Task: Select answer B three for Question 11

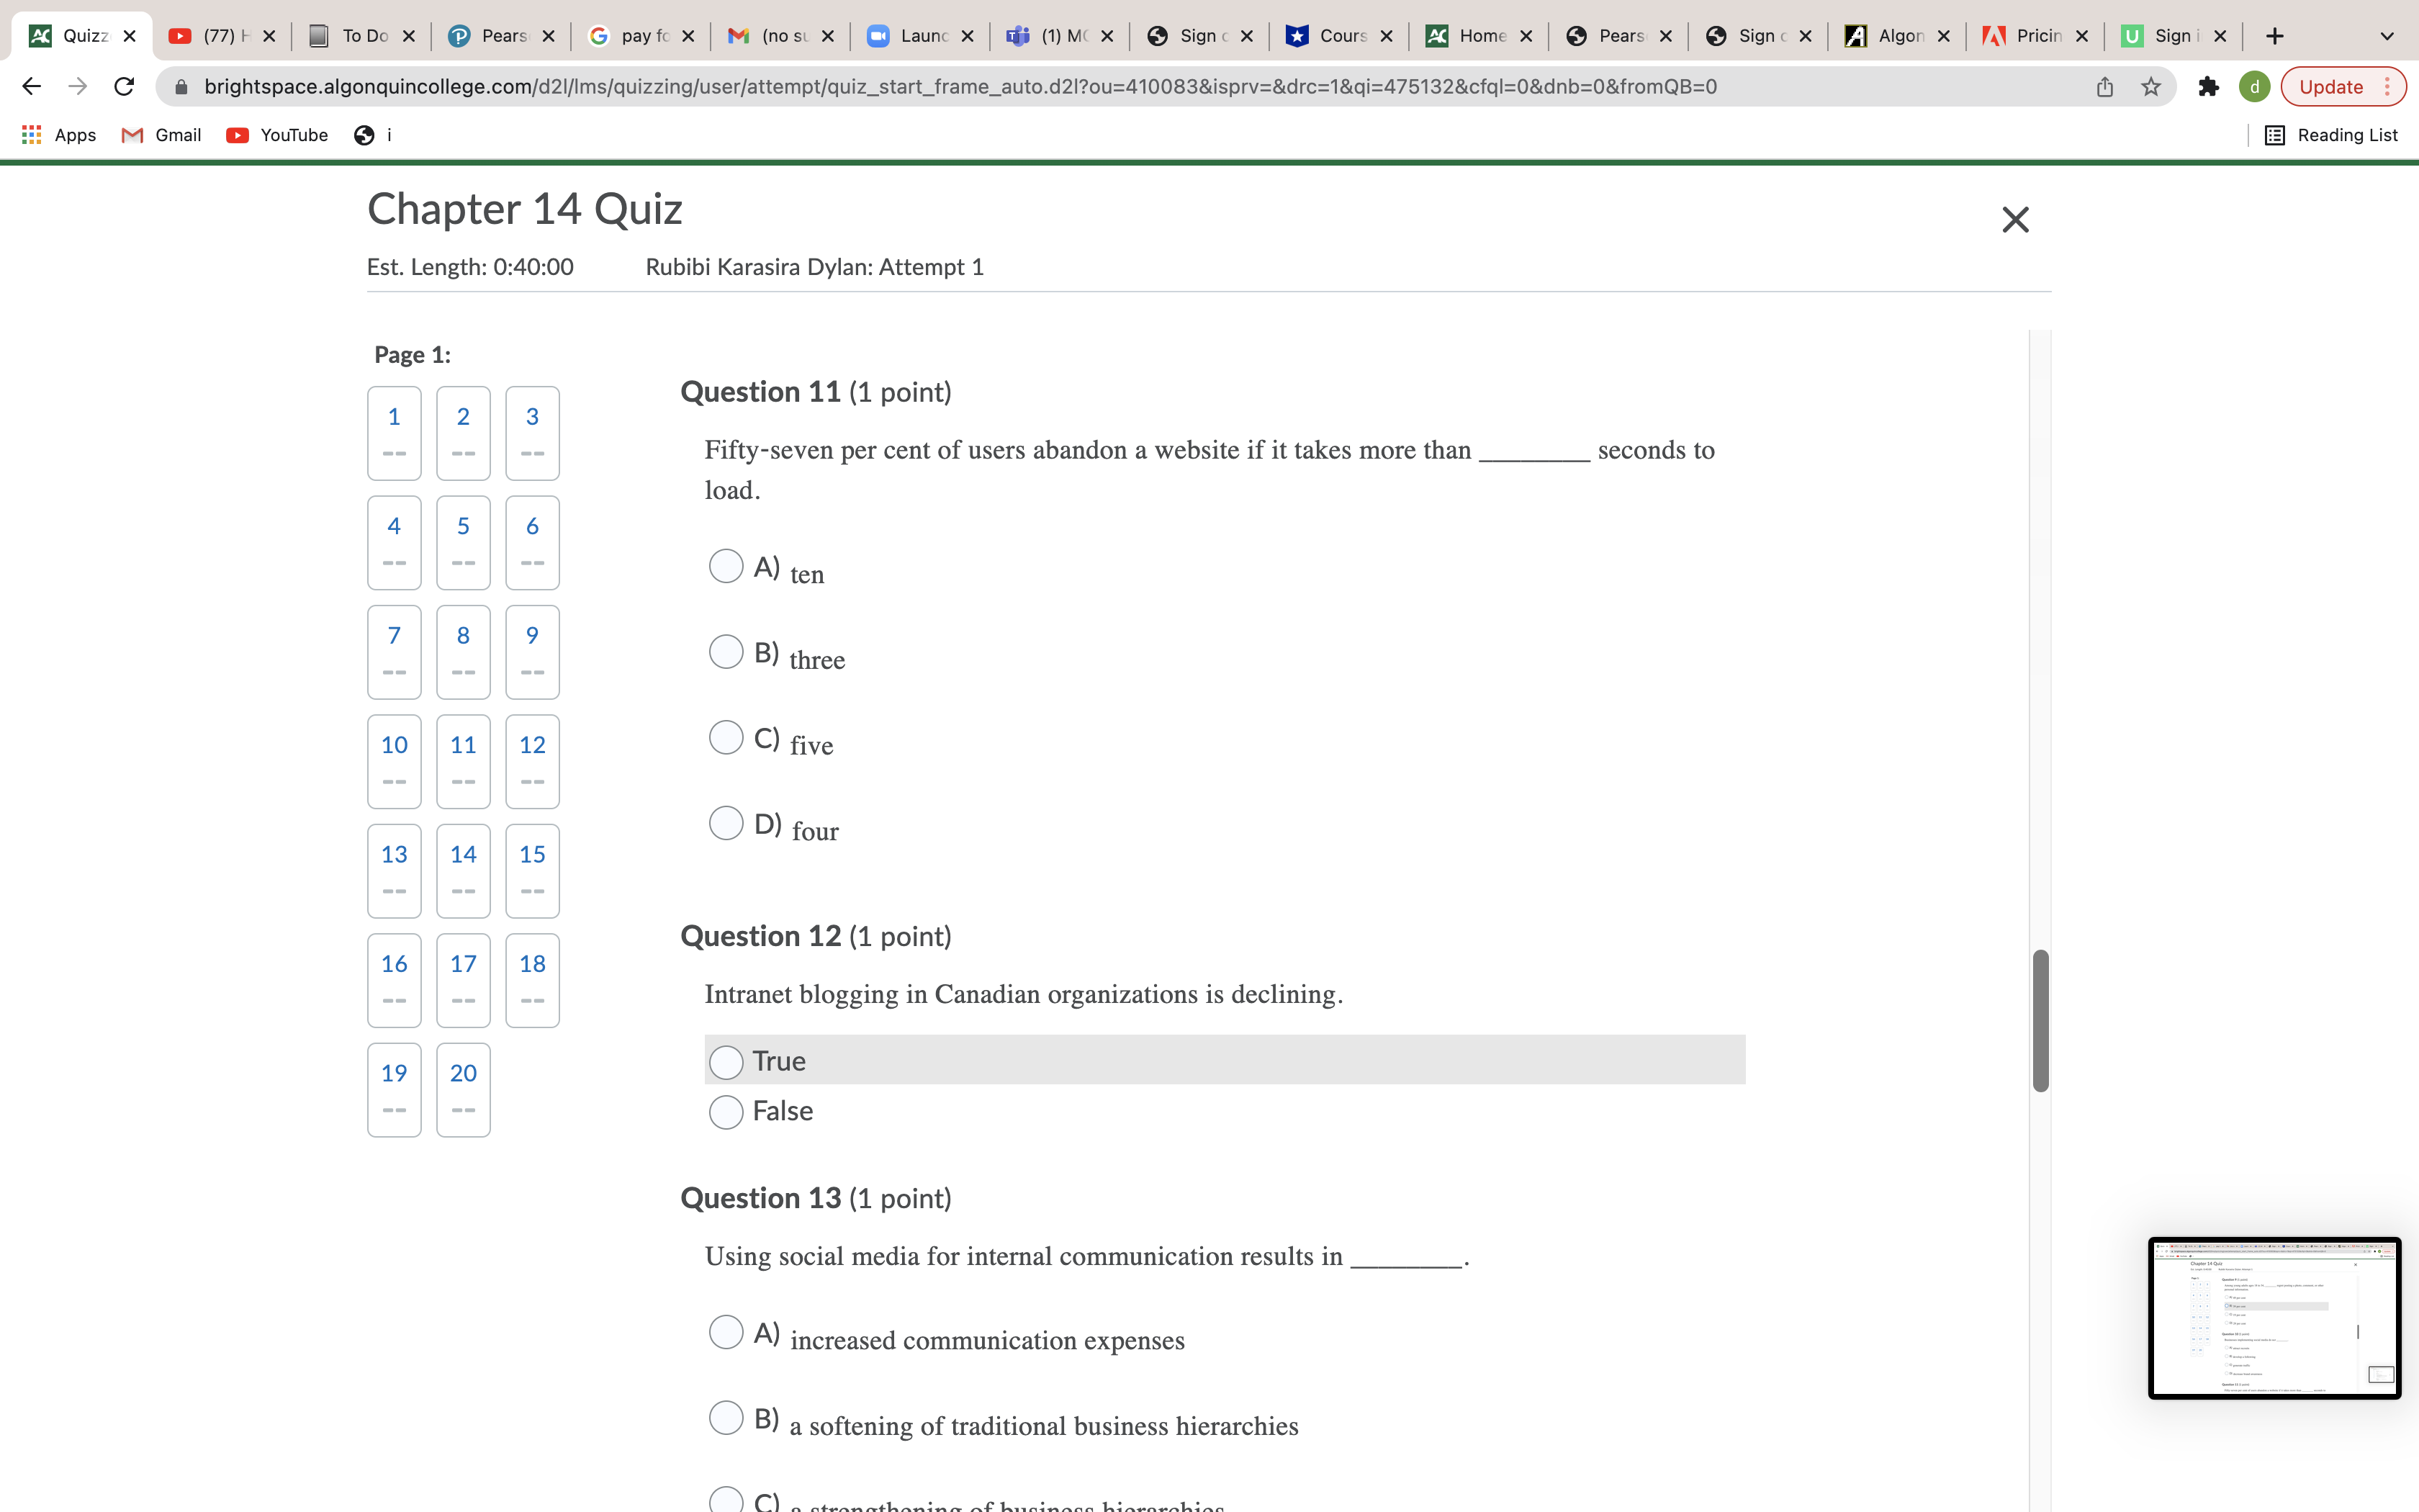Action: (726, 652)
